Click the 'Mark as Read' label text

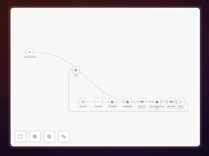[x=171, y=107]
